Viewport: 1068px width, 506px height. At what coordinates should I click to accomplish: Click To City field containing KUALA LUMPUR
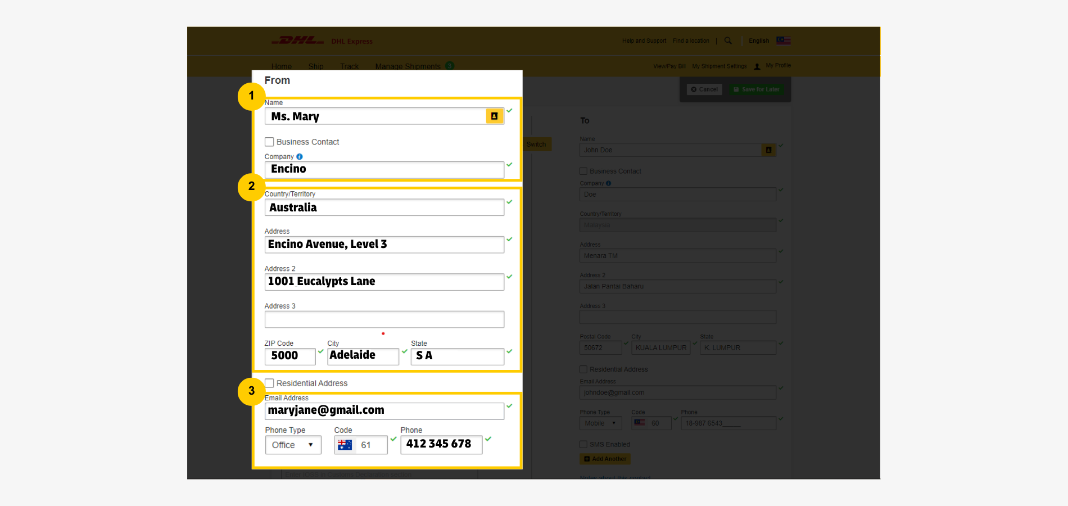click(661, 347)
